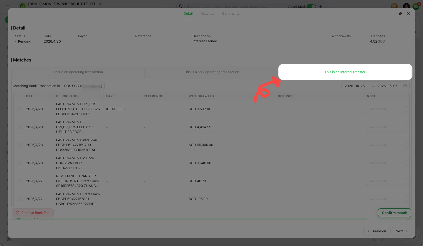This screenshot has width=423, height=246.
Task: Add a note for the SGD 55,000.00 row
Action: (387, 145)
